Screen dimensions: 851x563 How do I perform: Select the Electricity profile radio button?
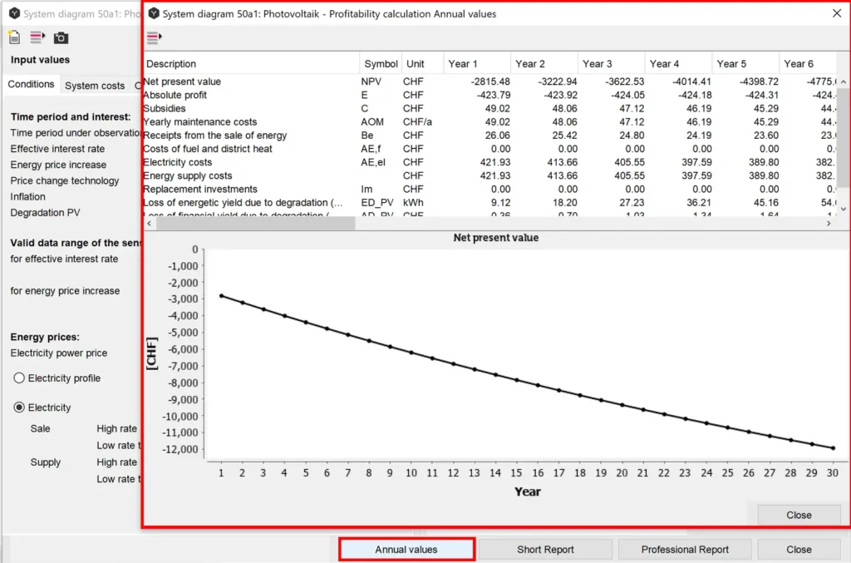19,378
